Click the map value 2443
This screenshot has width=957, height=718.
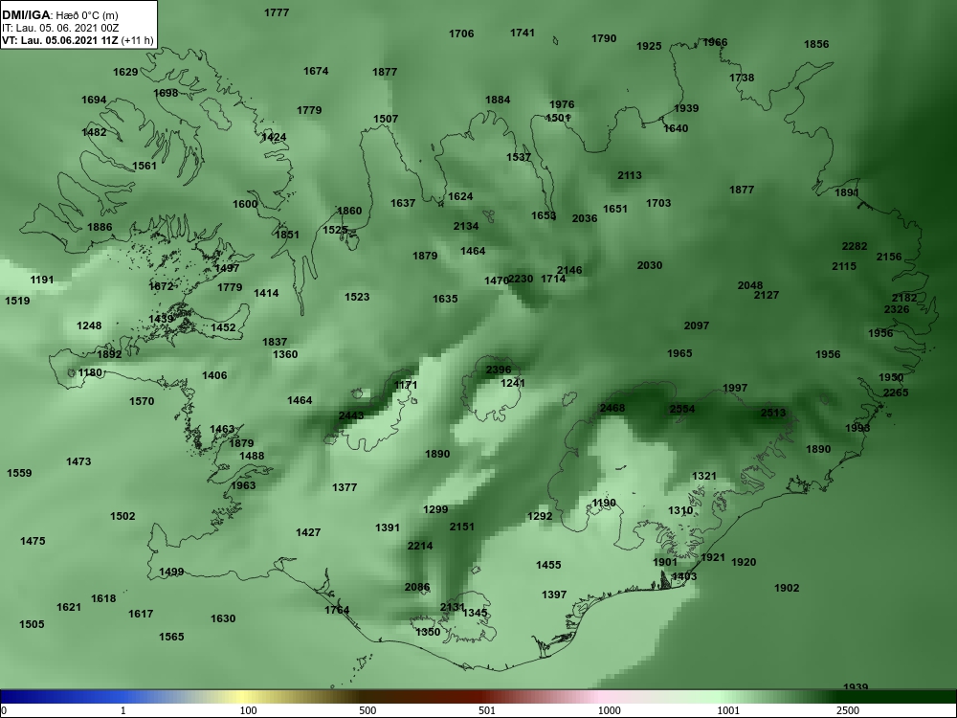coord(351,415)
